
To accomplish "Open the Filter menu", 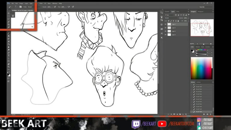I will coord(41,3).
